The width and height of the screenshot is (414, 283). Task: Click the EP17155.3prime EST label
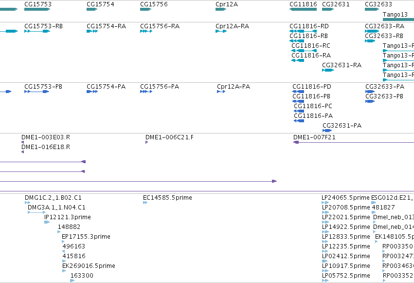[86, 237]
